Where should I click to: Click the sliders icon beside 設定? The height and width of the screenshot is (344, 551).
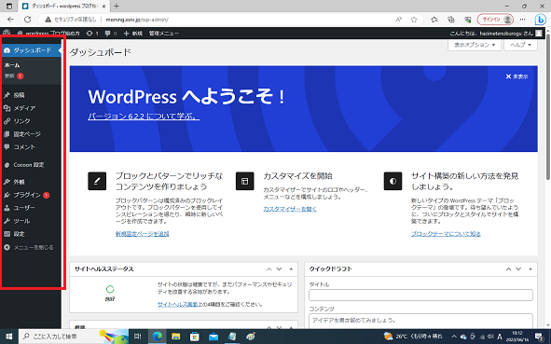click(7, 234)
